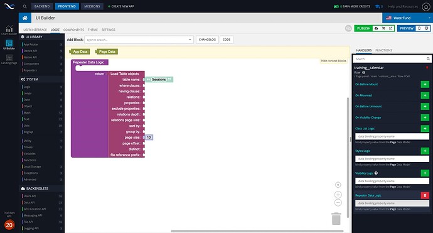Click the Backendless logo icon
This screenshot has height=233, width=433.
pyautogui.click(x=9, y=6)
